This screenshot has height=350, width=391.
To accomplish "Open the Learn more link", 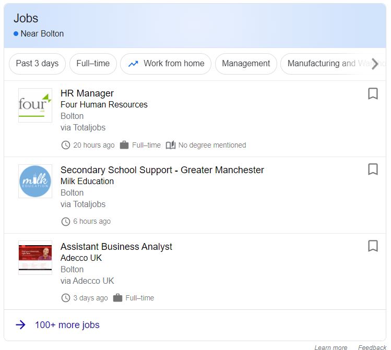I will pyautogui.click(x=330, y=347).
